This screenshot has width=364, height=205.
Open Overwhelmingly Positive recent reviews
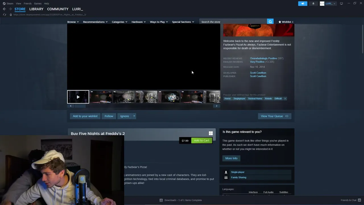coord(263,58)
